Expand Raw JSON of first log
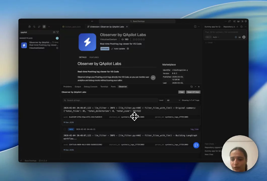267x181 pixels. pos(69,122)
